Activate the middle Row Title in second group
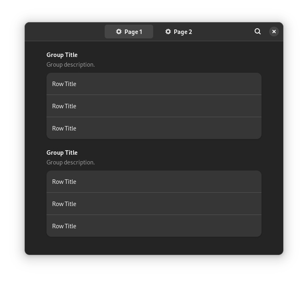This screenshot has height=282, width=308. tap(154, 204)
